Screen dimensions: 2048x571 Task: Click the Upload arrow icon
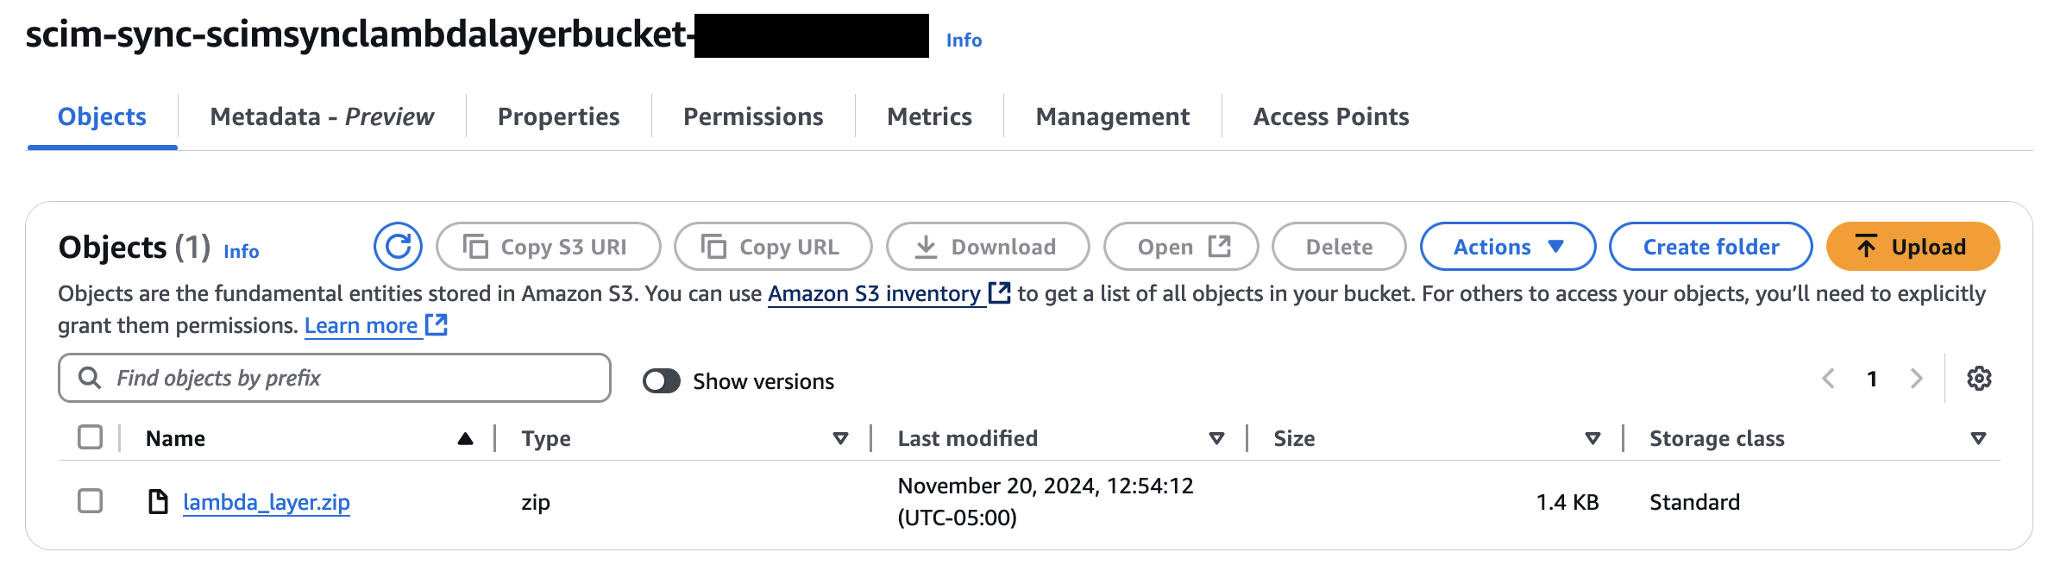(1867, 246)
